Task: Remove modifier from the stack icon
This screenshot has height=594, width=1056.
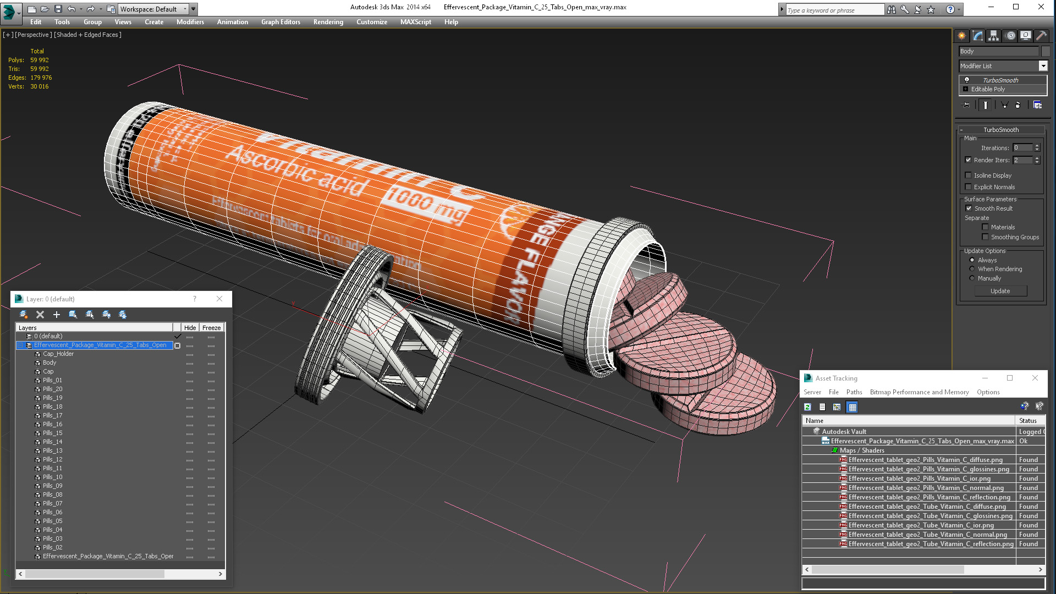Action: coord(1018,105)
